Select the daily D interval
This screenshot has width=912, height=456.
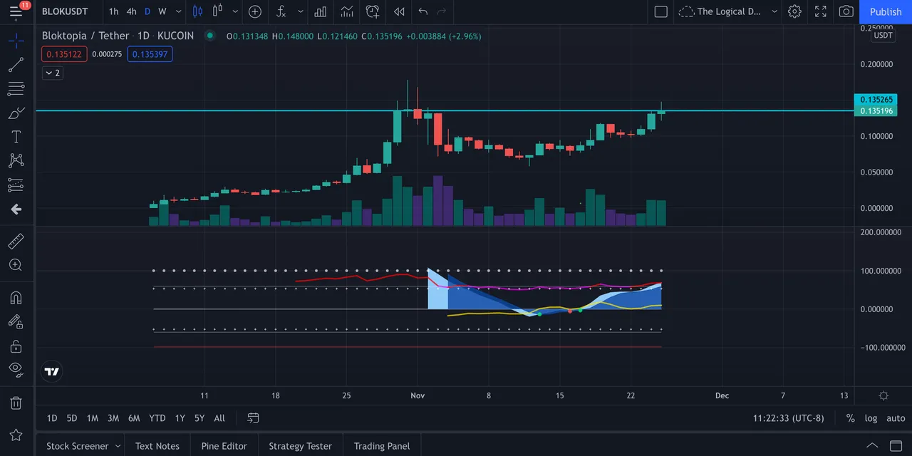click(x=147, y=11)
